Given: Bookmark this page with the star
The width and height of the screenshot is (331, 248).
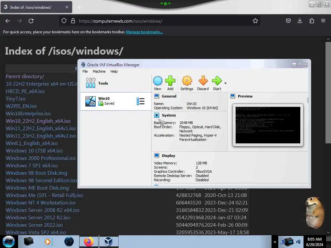Looking at the screenshot, I should coord(255,21).
